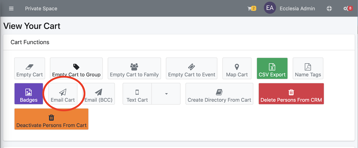Click the phone icon on Text Cart
Viewport: 358px width, 148px height.
click(137, 92)
